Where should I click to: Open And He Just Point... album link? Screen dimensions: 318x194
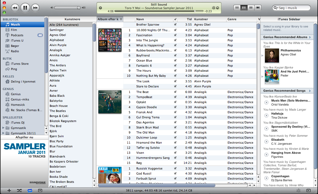295,71
